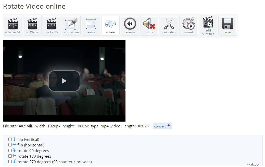The width and height of the screenshot is (265, 167).
Task: Enable rotate 270 degrees counter-clockwise
Action: 10,161
